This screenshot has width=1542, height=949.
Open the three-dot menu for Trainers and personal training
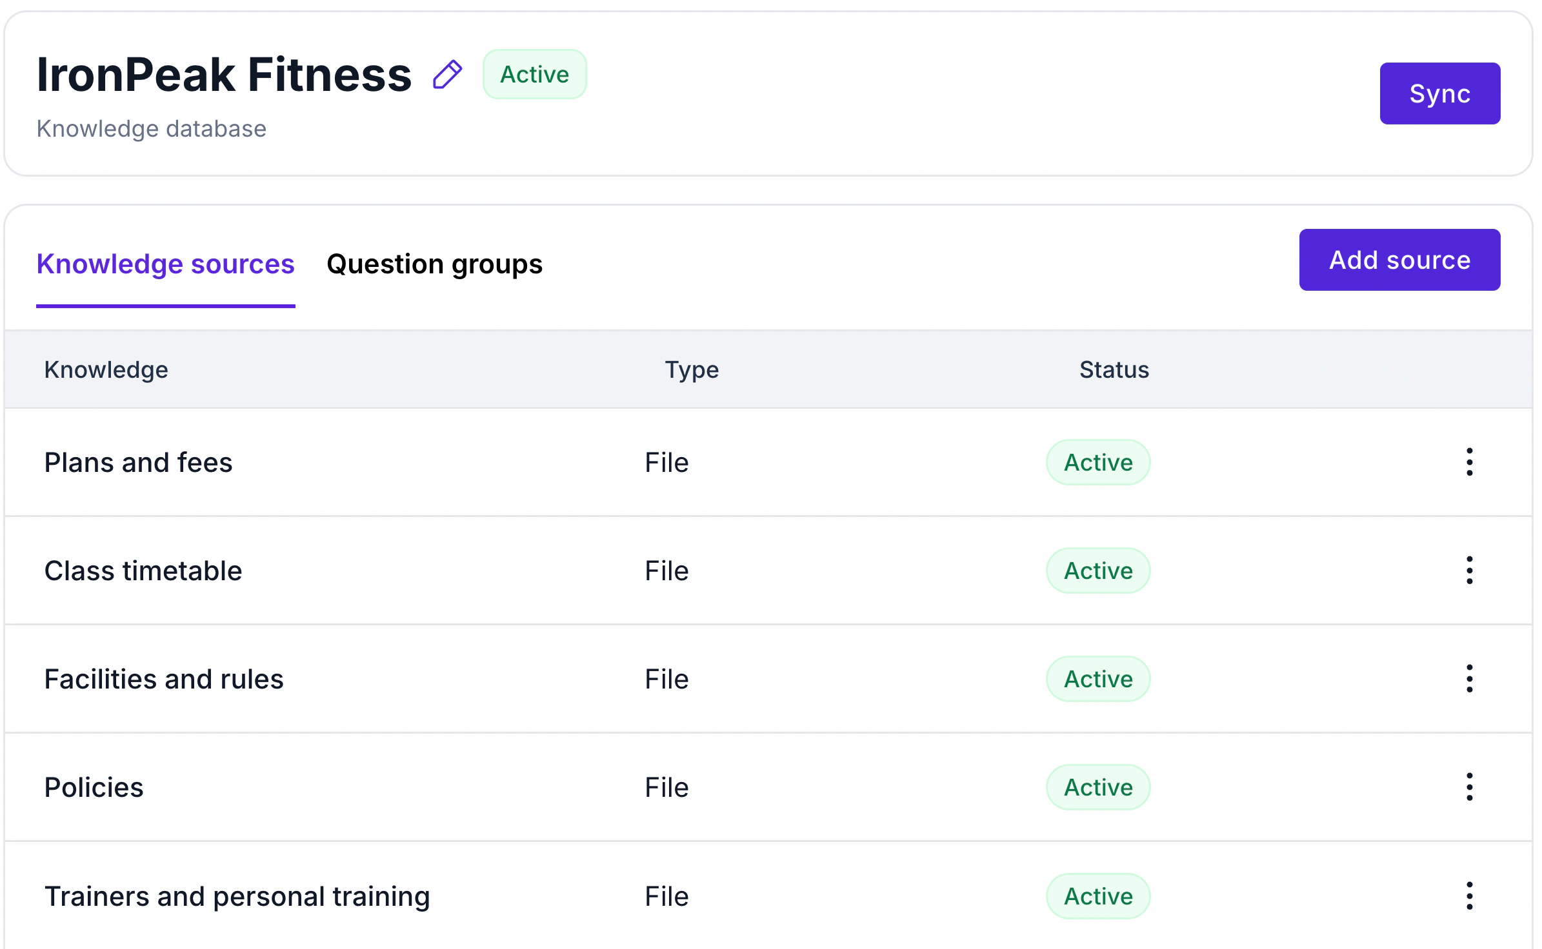1469,895
